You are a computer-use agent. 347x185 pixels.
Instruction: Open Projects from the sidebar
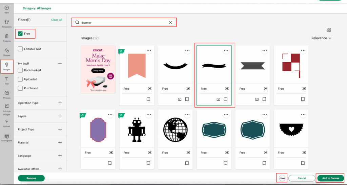click(x=6, y=38)
